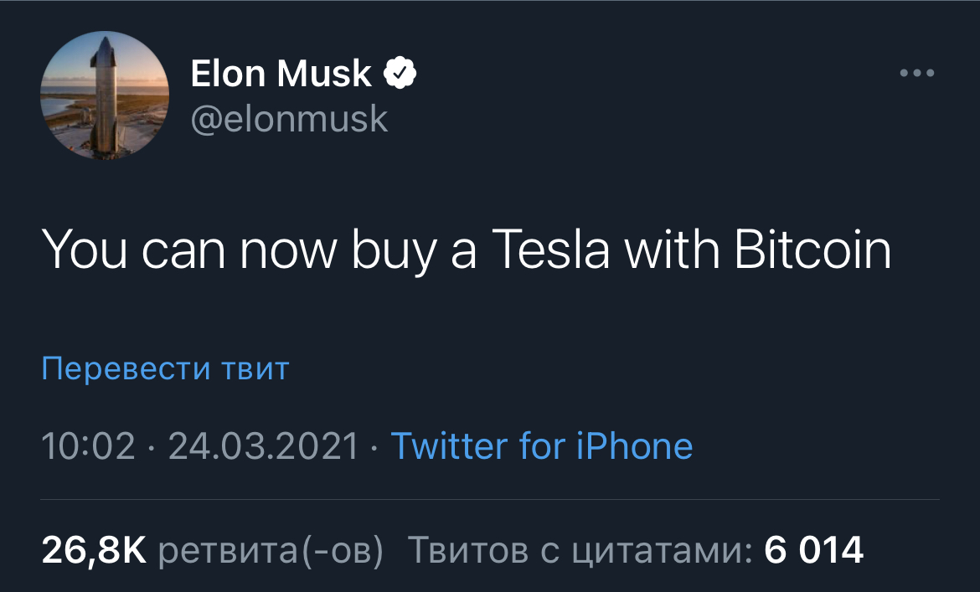Open the three-dot more options menu
Viewport: 980px width, 592px height.
pyautogui.click(x=916, y=74)
